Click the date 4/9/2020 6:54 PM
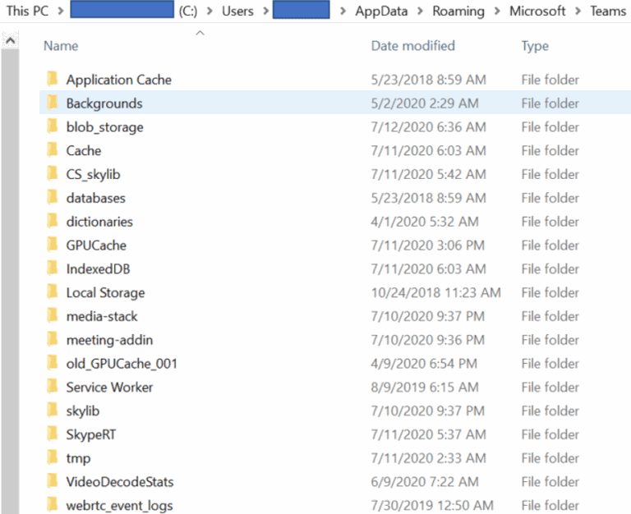This screenshot has height=514, width=631. pyautogui.click(x=424, y=364)
